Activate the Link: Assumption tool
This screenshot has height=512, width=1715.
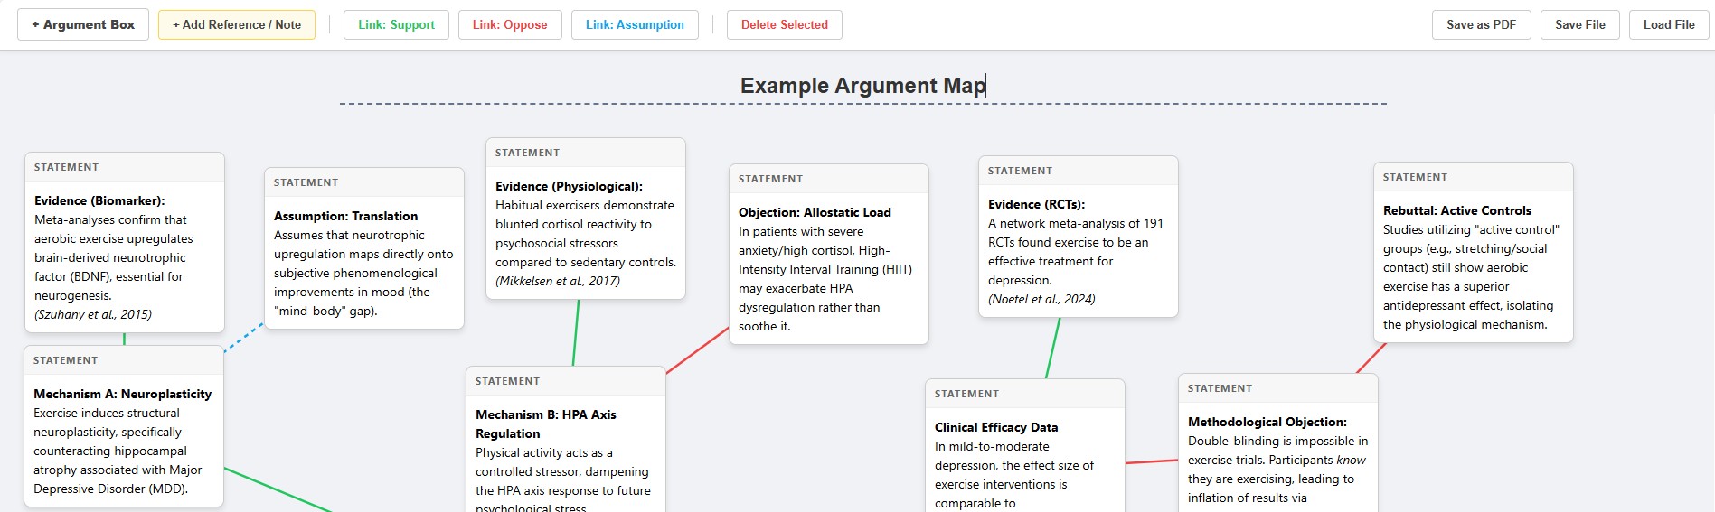635,24
